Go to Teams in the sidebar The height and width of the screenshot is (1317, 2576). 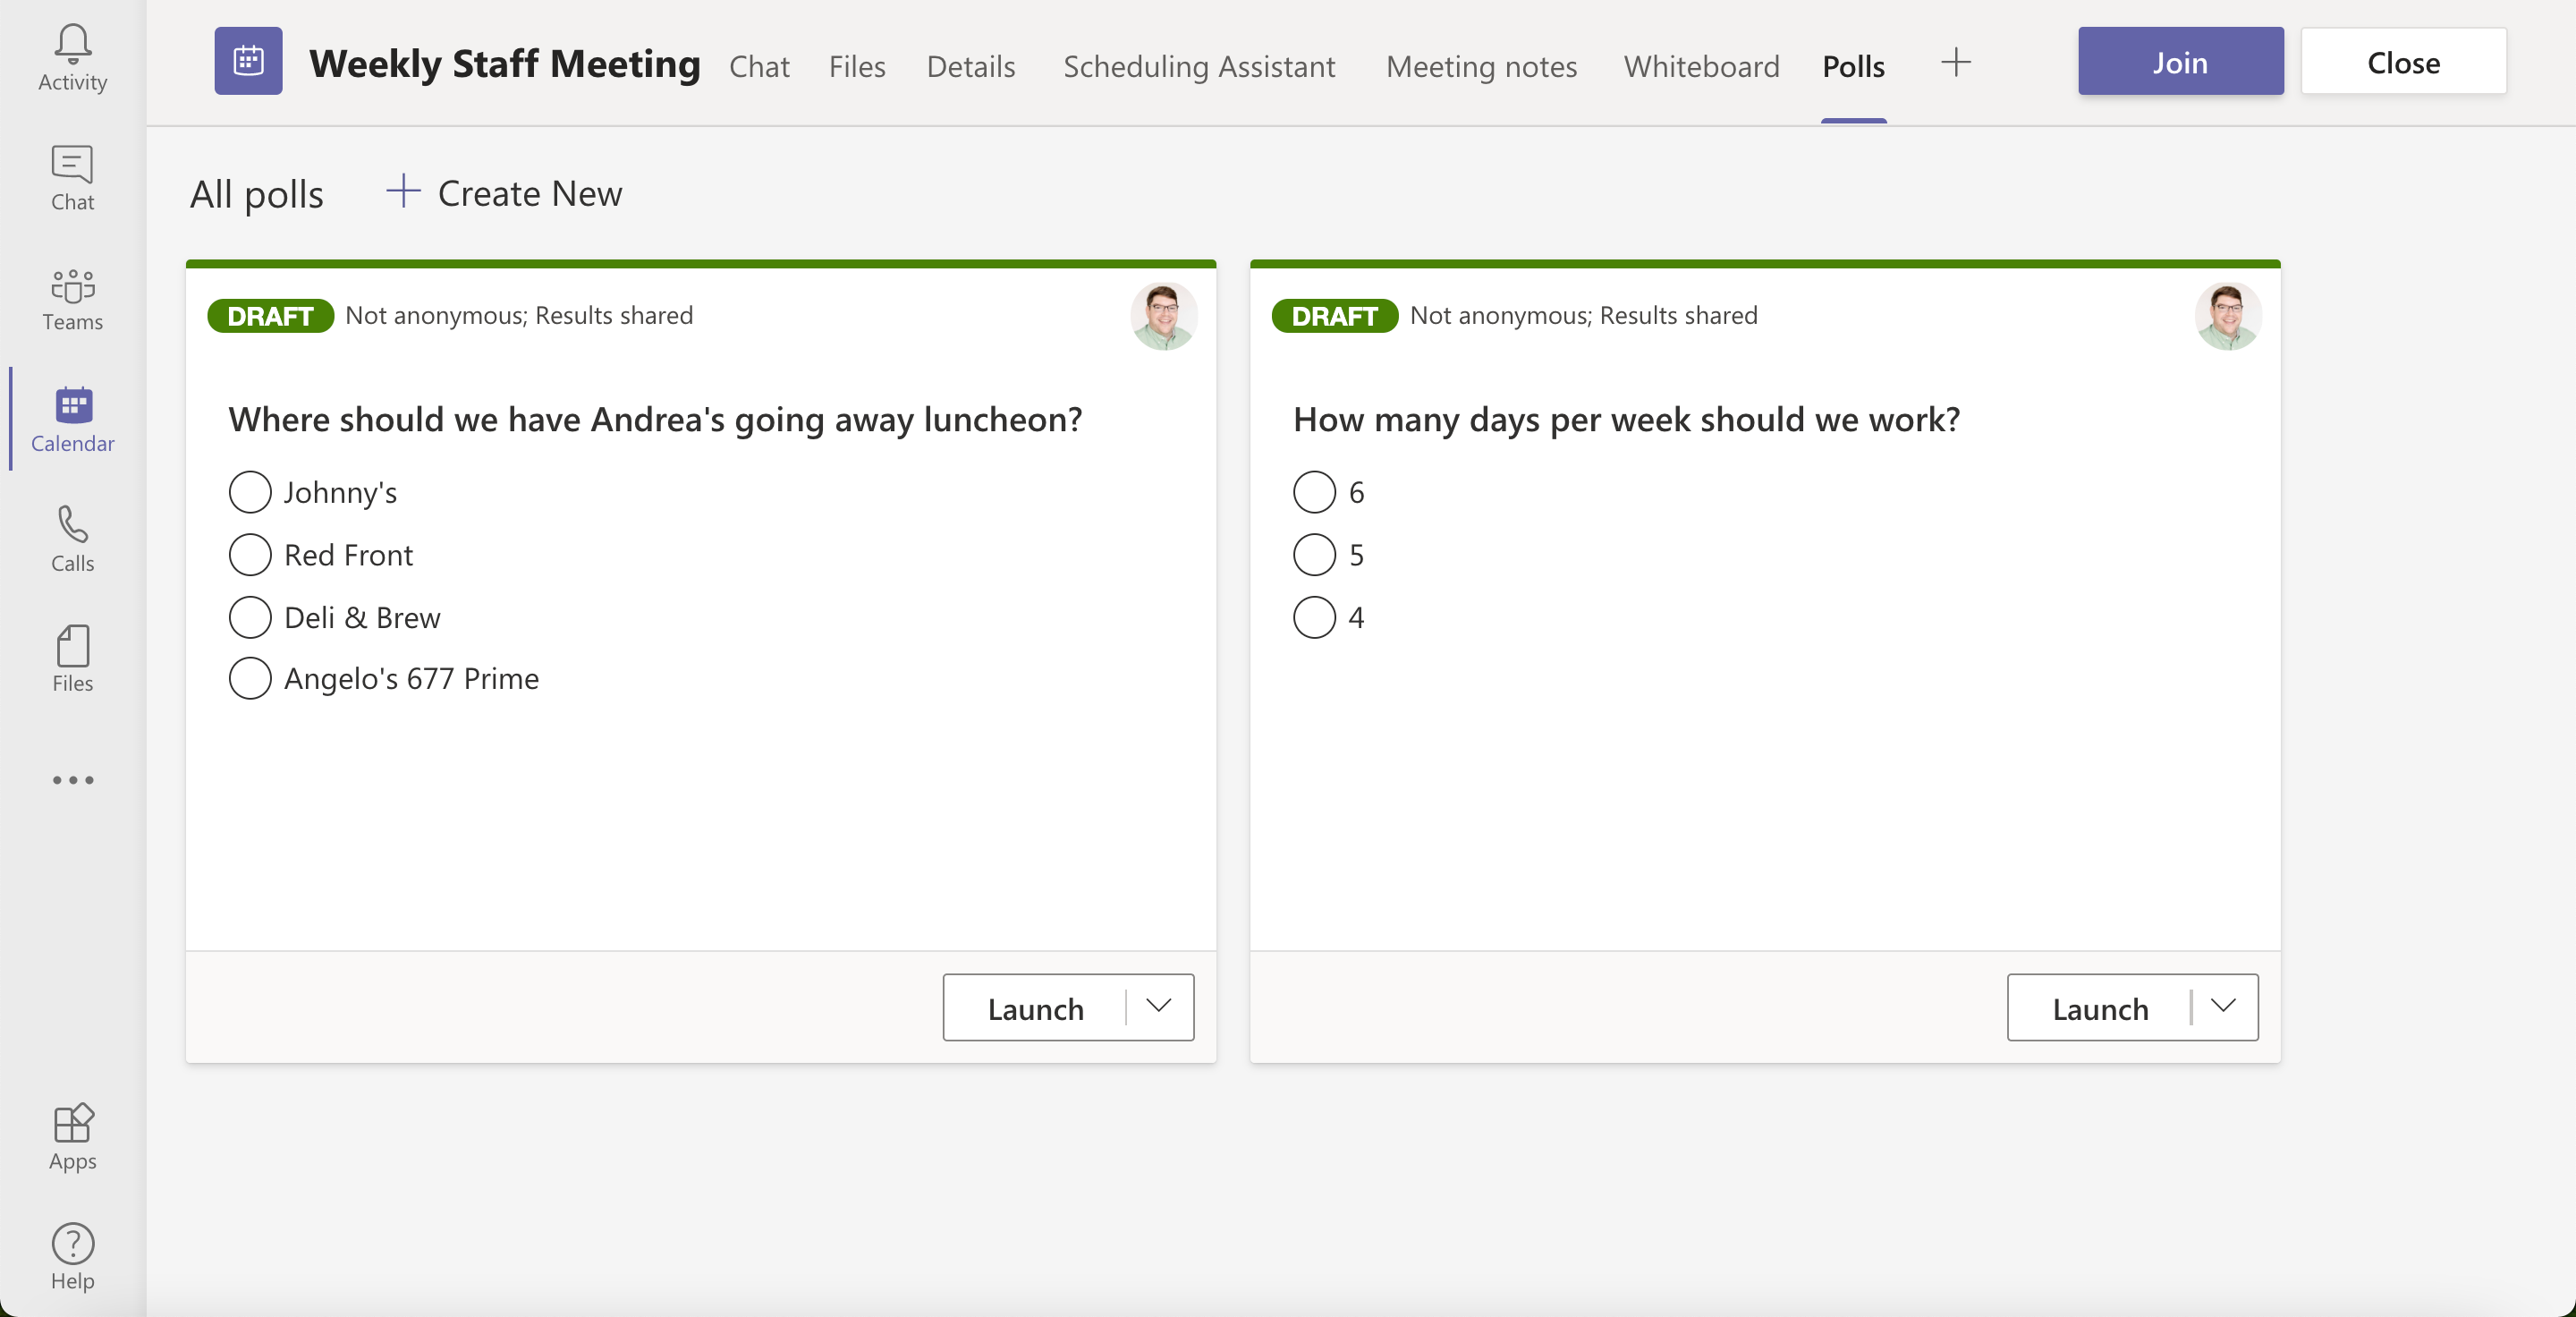point(72,299)
